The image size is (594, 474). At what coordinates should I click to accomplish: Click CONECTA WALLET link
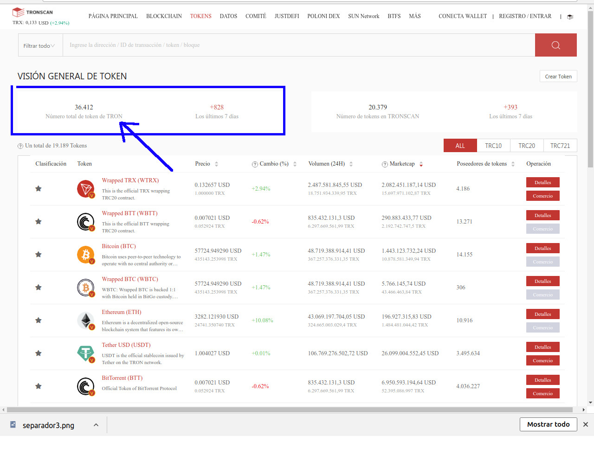point(463,16)
